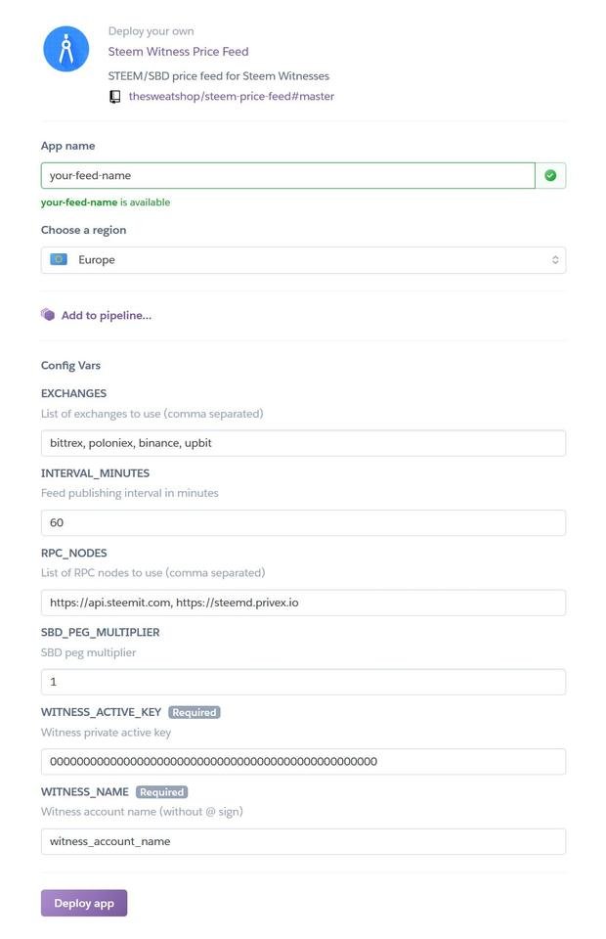Click the App name input field
Viewport: 606px width, 939px height.
coord(287,176)
